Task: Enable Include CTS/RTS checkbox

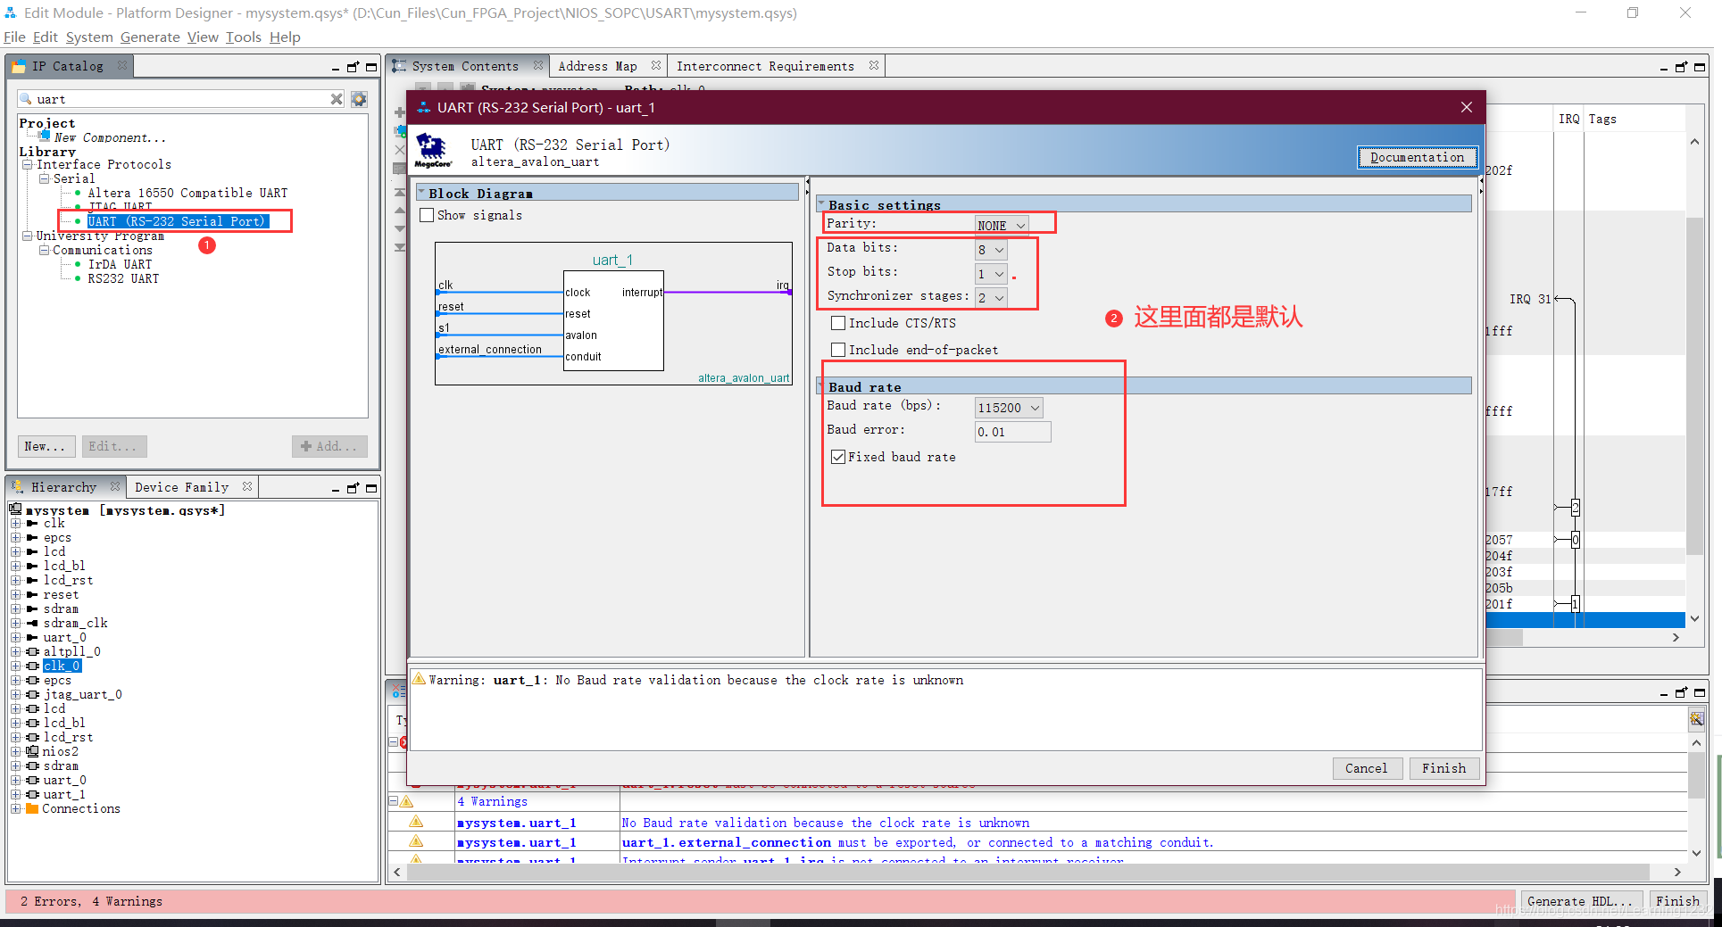Action: [838, 323]
